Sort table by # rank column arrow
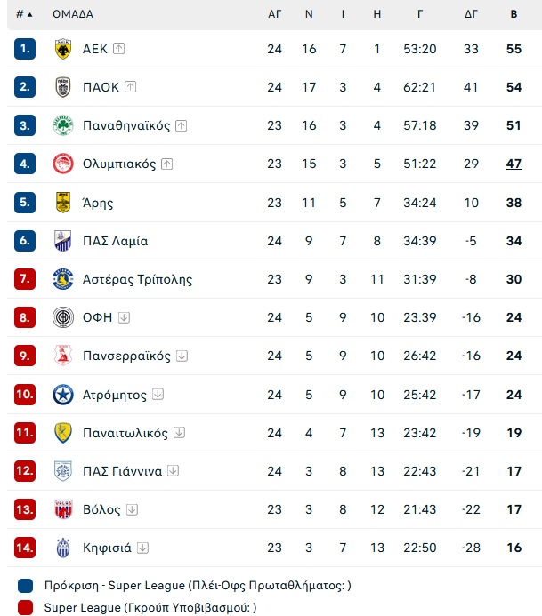Screen dimensions: 542x616 pos(24,14)
